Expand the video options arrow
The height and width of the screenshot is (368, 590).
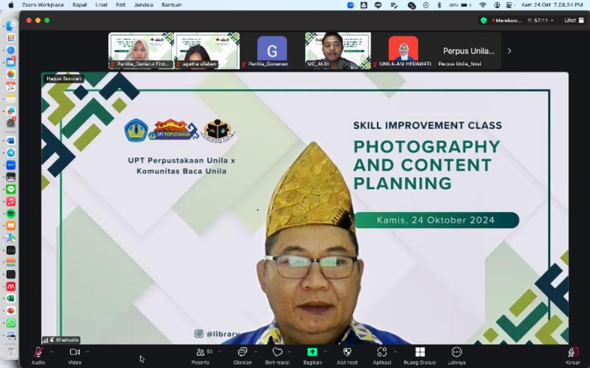pos(88,351)
